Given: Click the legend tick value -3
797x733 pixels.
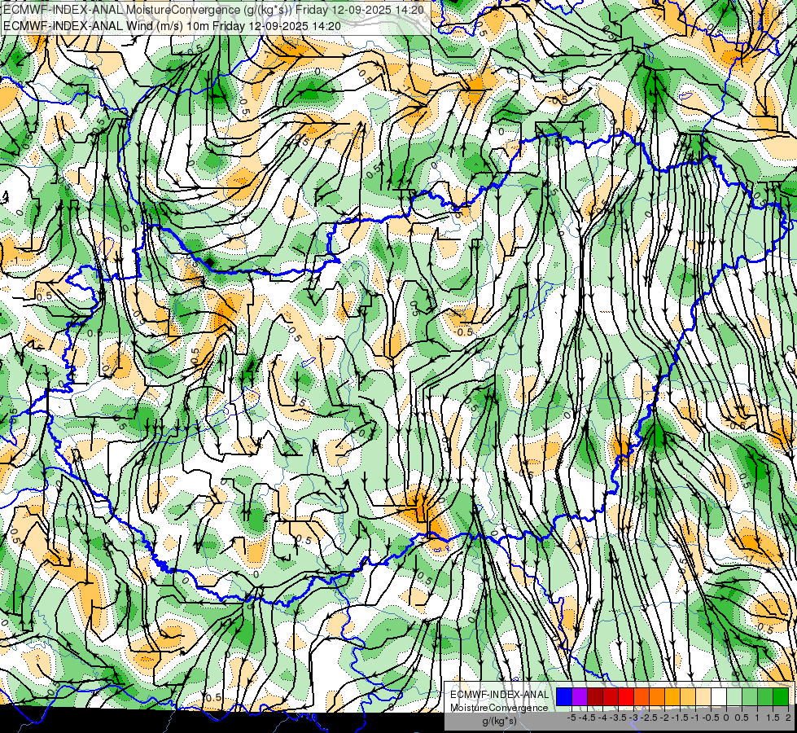Looking at the screenshot, I should 633,718.
